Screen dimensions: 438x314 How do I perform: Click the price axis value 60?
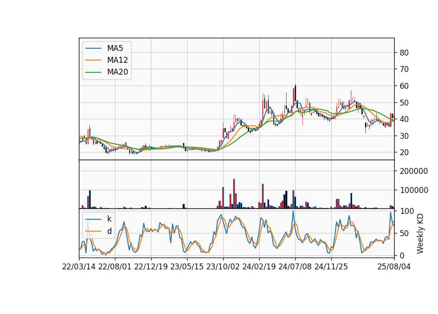click(x=404, y=86)
